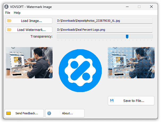Open the About dialog
Image resolution: width=161 pixels, height=122 pixels.
click(x=65, y=113)
